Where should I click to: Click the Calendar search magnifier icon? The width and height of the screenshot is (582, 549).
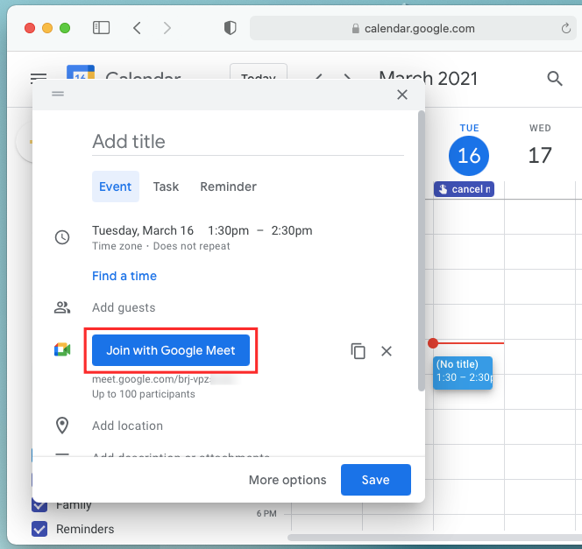tap(555, 79)
